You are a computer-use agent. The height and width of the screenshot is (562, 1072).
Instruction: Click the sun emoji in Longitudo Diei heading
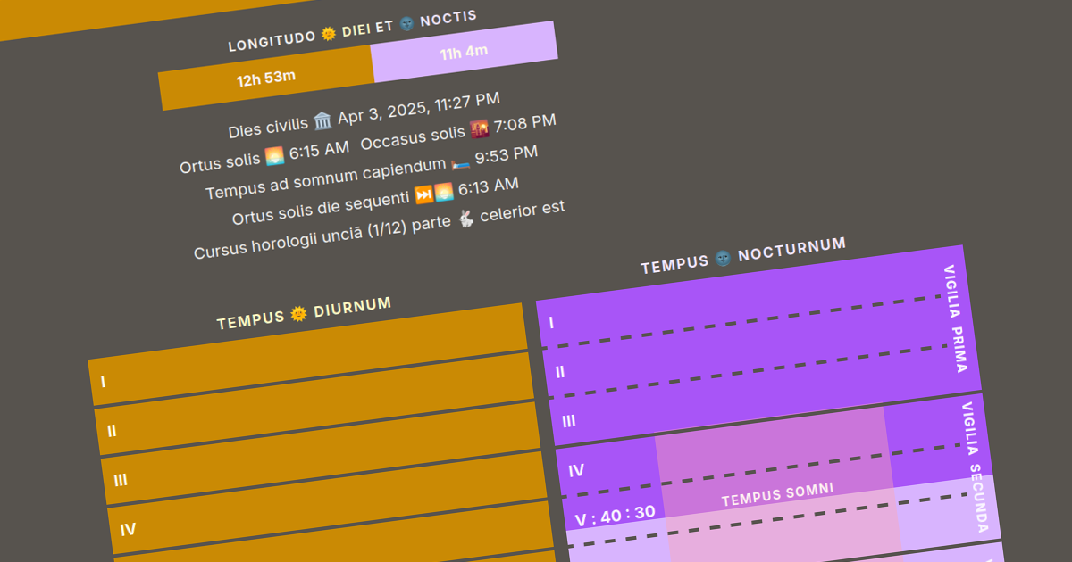coord(329,35)
